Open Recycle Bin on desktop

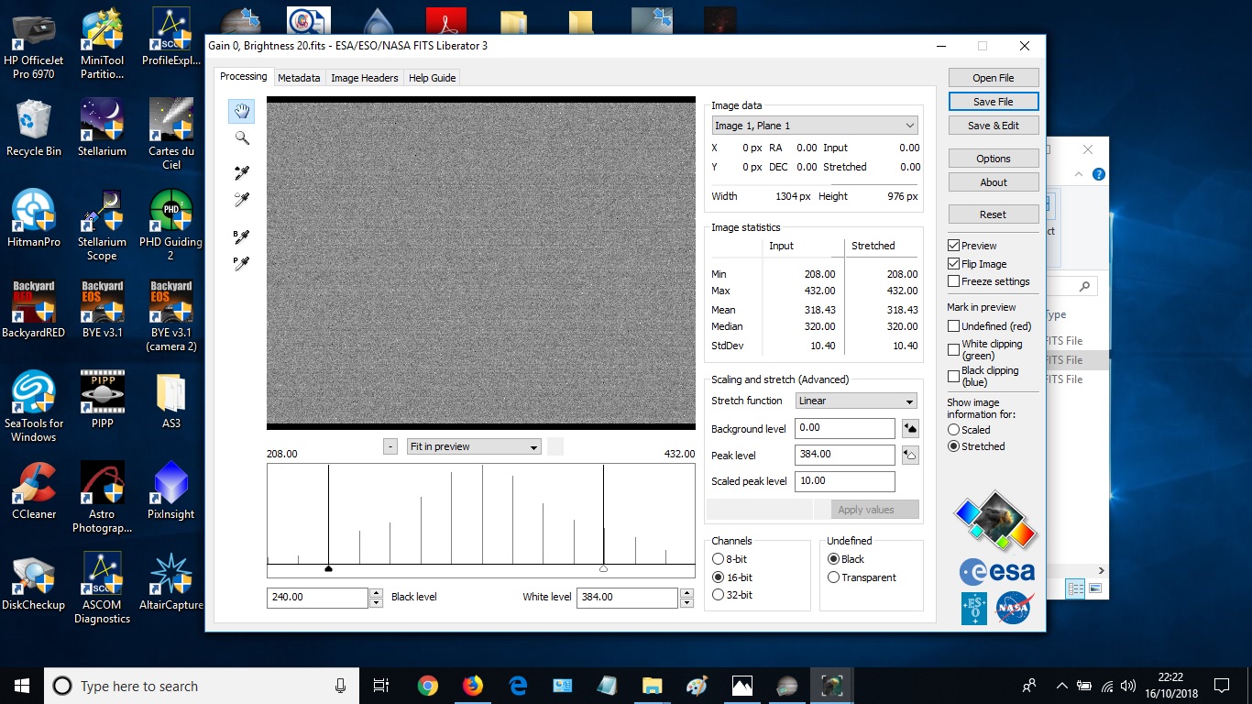[x=34, y=127]
